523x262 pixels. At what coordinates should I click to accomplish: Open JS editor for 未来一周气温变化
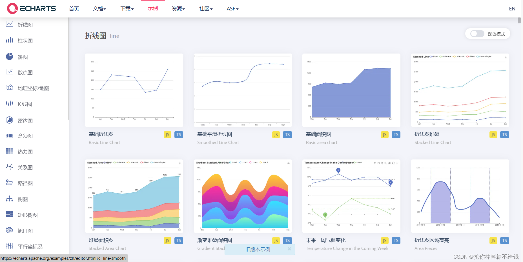click(x=385, y=241)
